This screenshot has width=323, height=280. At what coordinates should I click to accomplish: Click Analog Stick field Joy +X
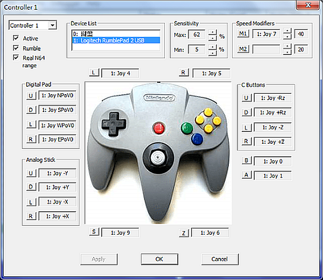(x=58, y=216)
